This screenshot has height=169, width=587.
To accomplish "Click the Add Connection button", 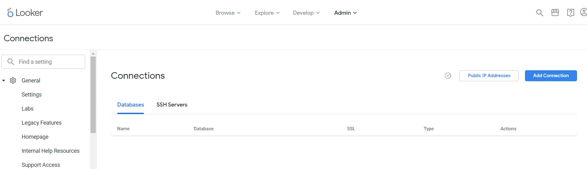I will [551, 76].
